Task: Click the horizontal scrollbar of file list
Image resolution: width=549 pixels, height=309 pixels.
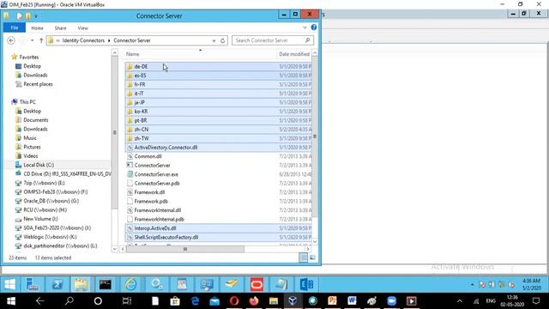Action: [185, 249]
